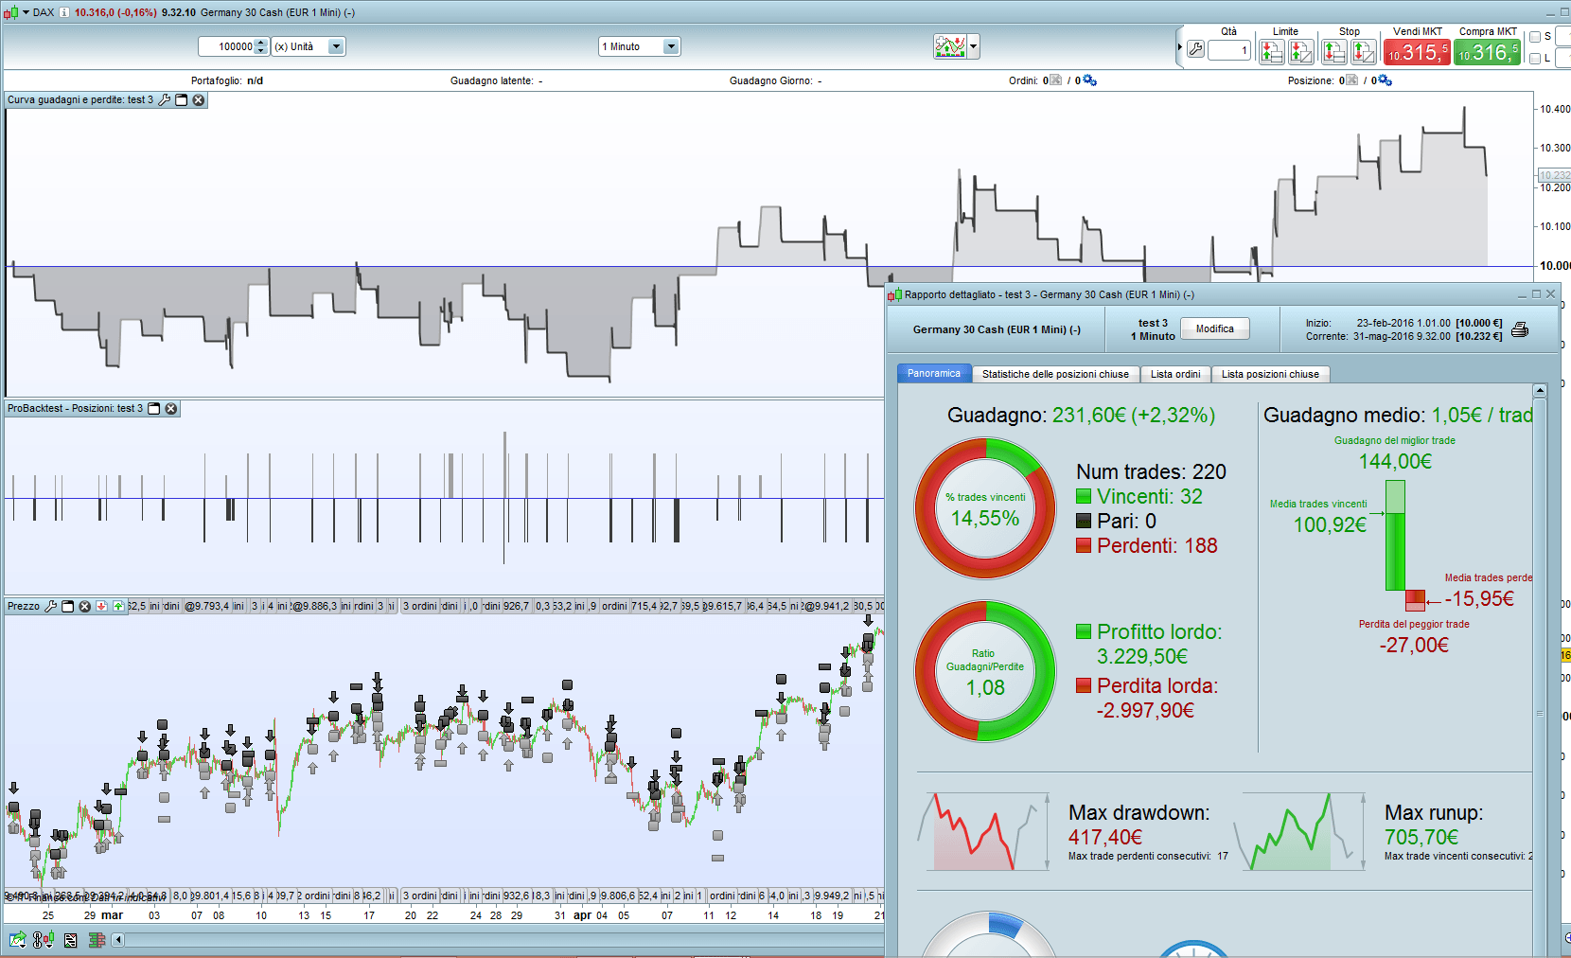Expand the indicators icon dropdown arrow
Screen dimensions: 1571x958
pos(973,46)
